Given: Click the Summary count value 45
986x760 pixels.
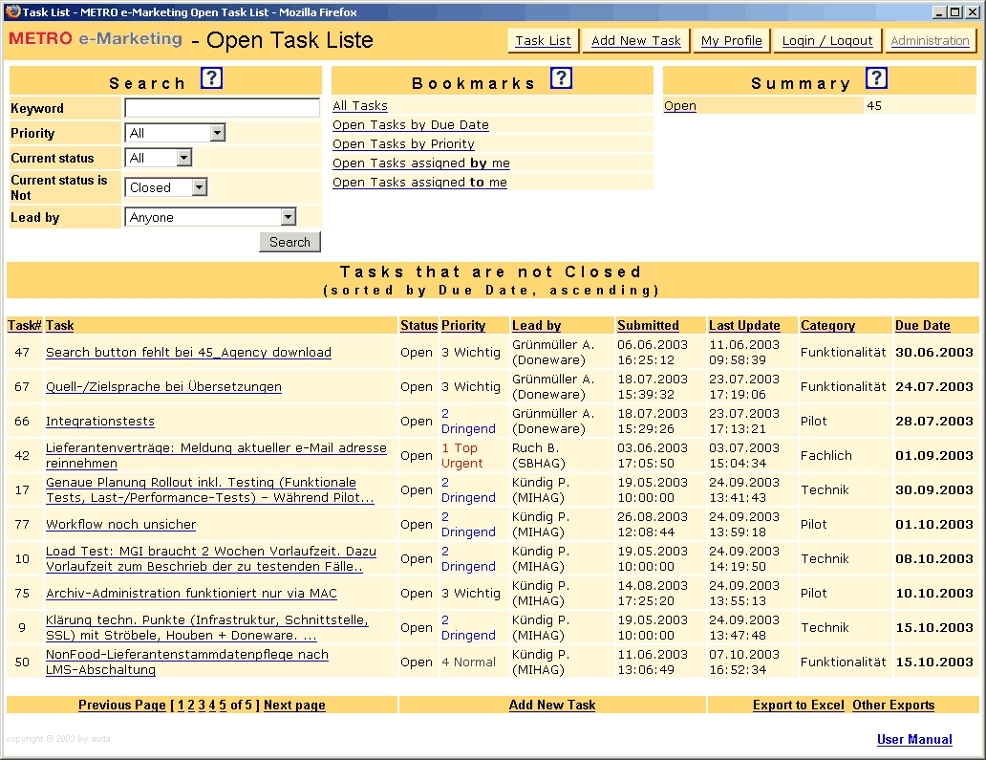Looking at the screenshot, I should 874,106.
